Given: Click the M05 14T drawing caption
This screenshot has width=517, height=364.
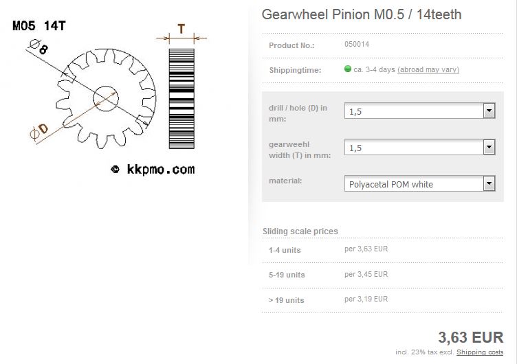Looking at the screenshot, I should [x=39, y=25].
